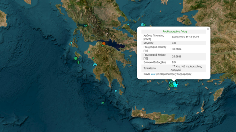This screenshot has width=236, height=132.
Task: Select small green marker just below orange marker
Action: pyautogui.click(x=103, y=45)
